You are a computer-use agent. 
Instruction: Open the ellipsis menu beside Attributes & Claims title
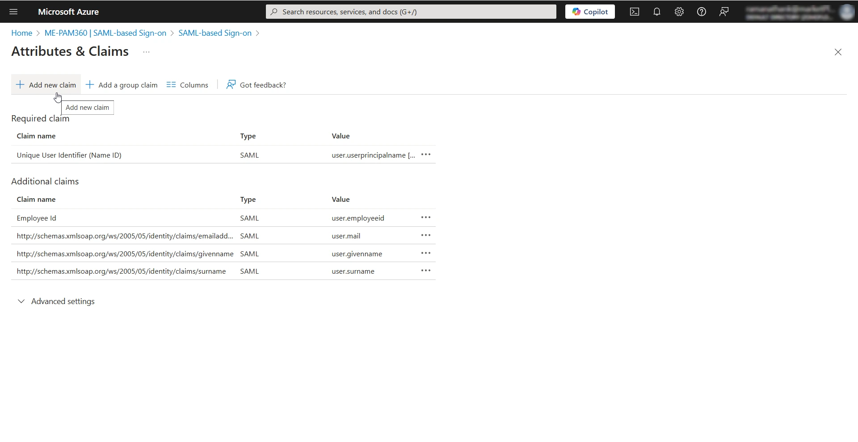point(146,52)
